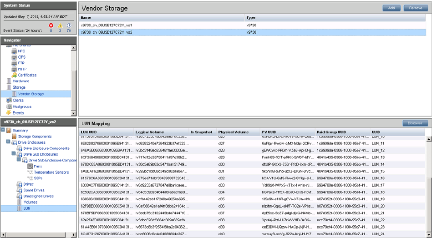Click the Clients icon in Navigator
The image size is (432, 238).
8,100
